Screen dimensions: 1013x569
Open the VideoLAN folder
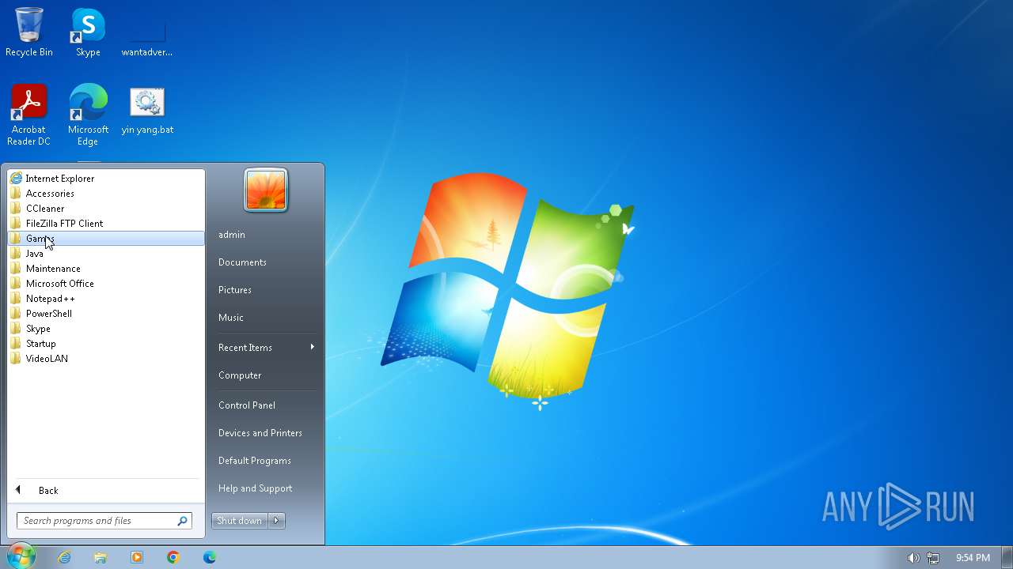106,359
